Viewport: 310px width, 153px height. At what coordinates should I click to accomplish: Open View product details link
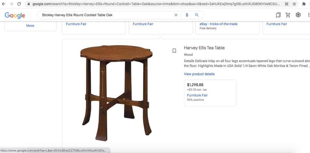click(x=199, y=74)
